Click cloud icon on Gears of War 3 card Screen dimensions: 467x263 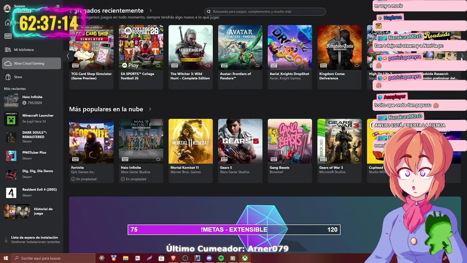click(x=356, y=159)
